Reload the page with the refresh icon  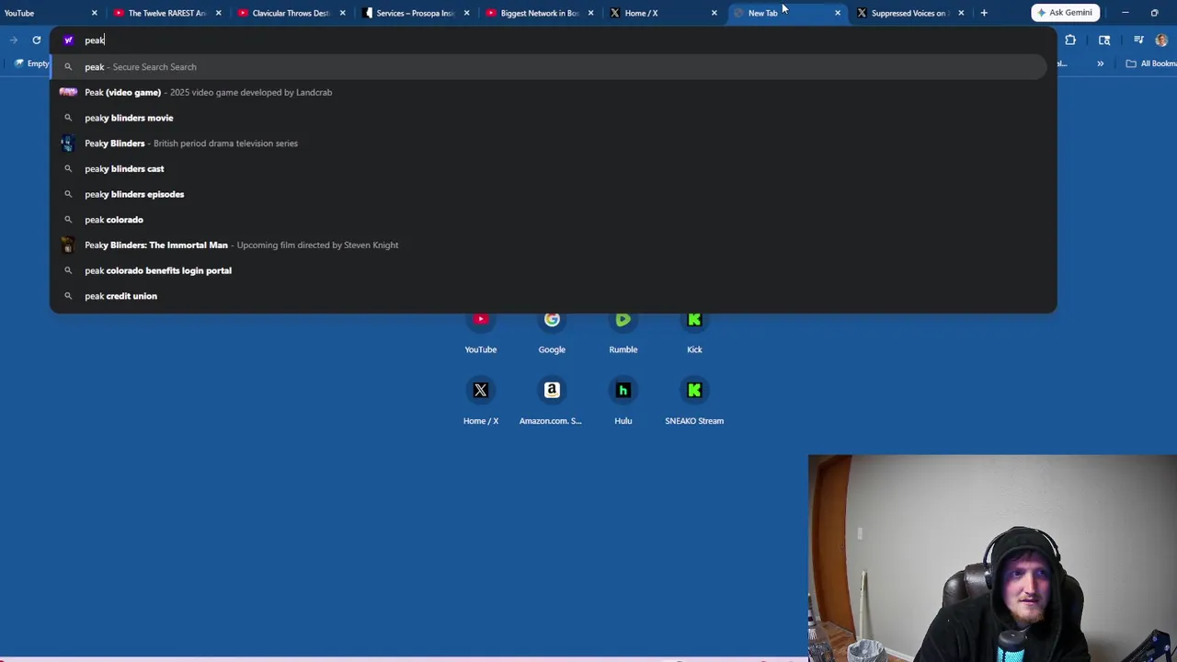tap(36, 40)
